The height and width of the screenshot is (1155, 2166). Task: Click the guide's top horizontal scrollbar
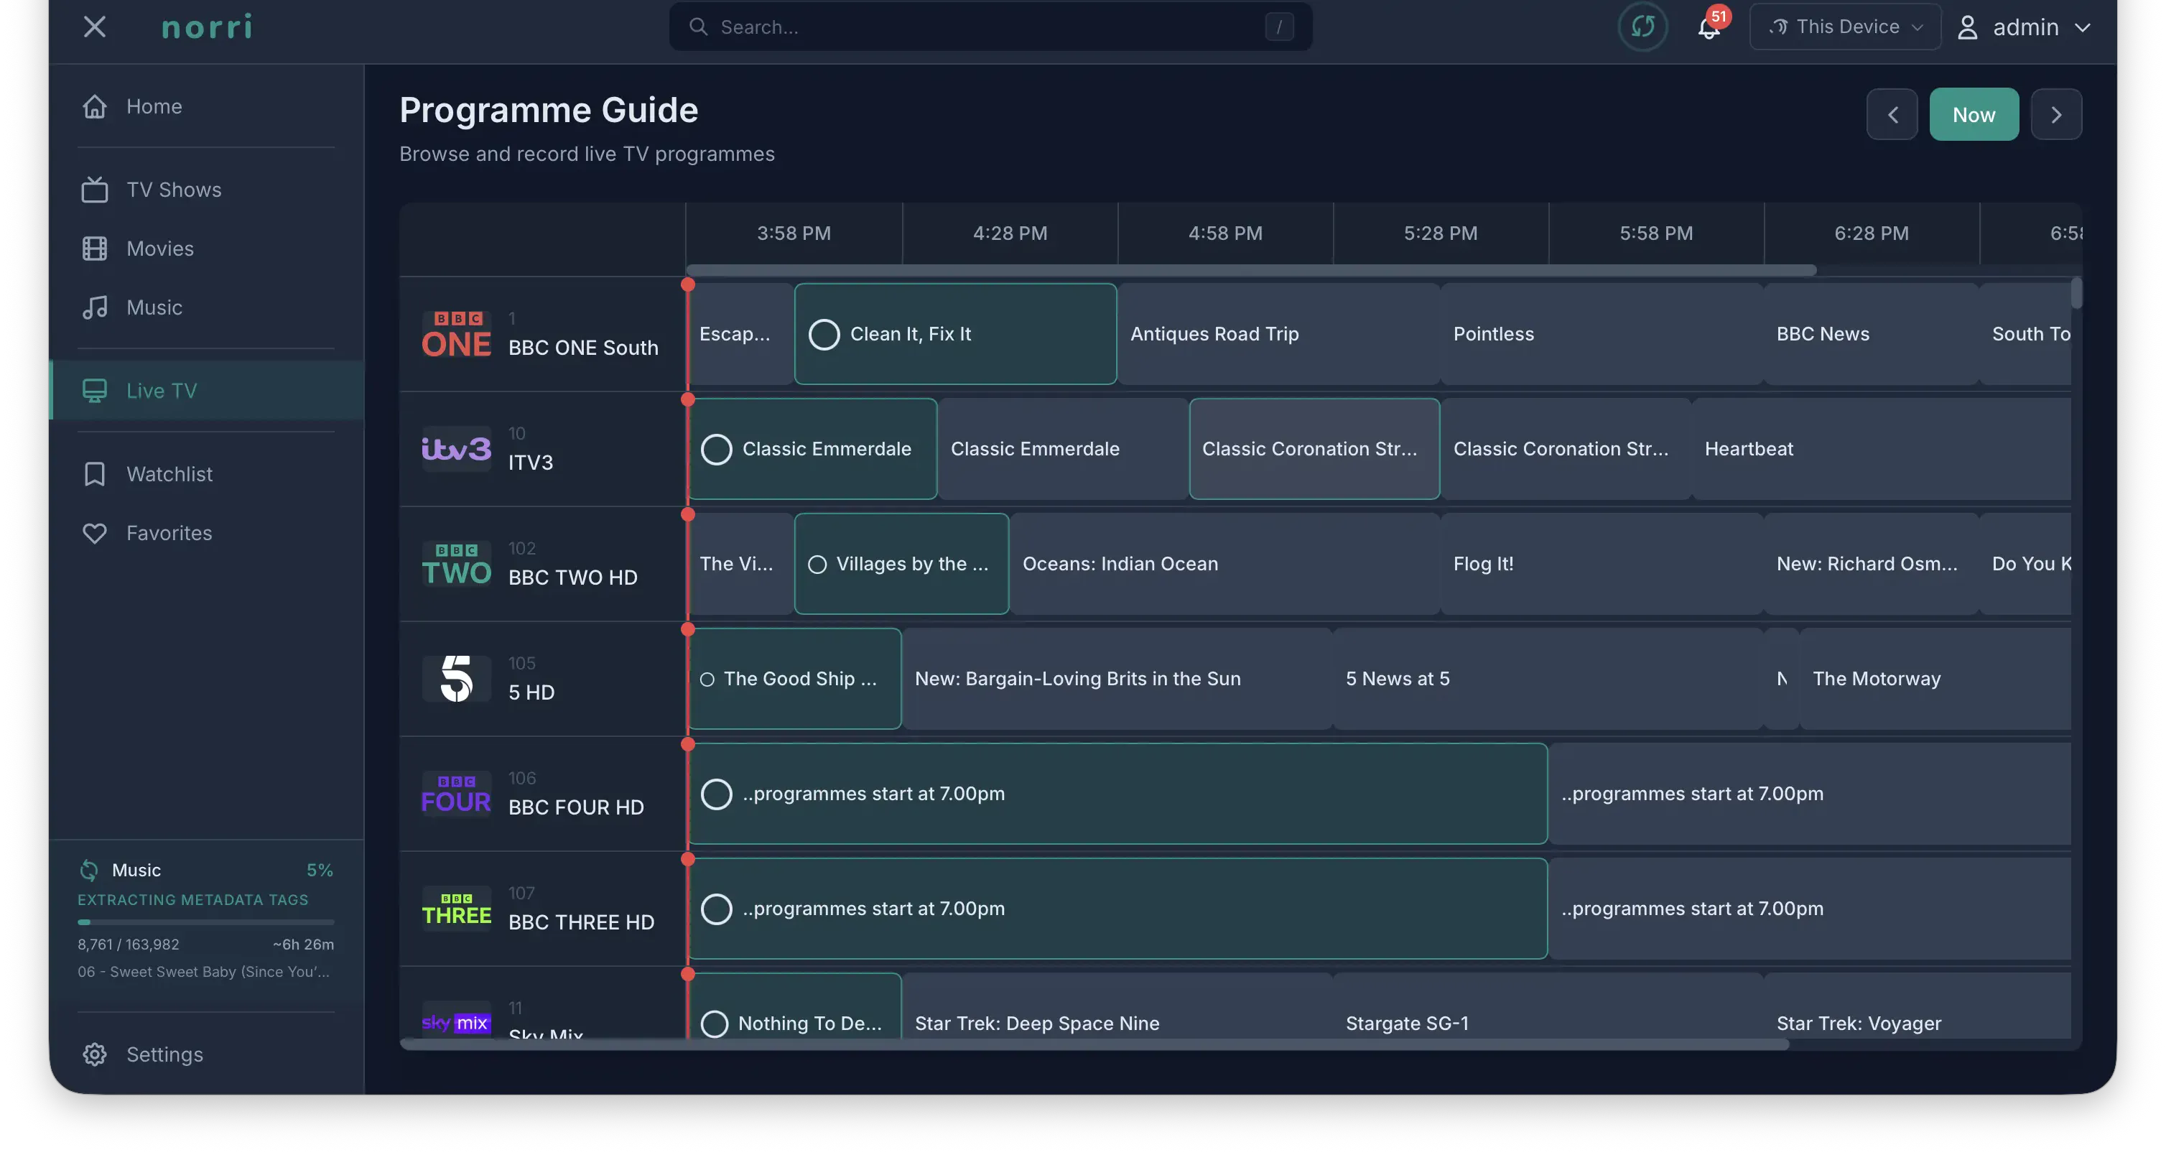pos(1250,271)
